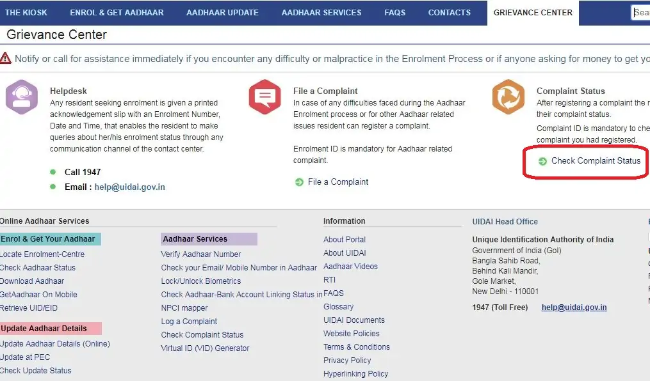Click into the search input field
This screenshot has width=650, height=381.
click(641, 12)
